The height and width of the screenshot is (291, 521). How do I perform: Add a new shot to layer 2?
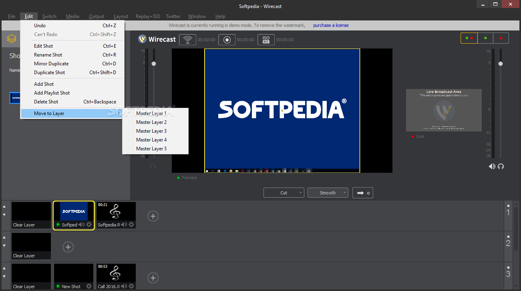pos(68,247)
